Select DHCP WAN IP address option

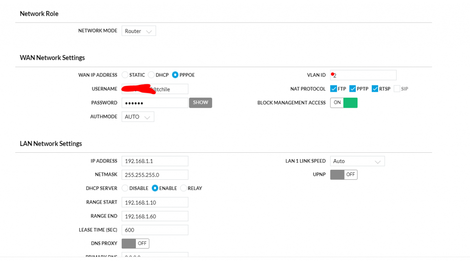151,75
